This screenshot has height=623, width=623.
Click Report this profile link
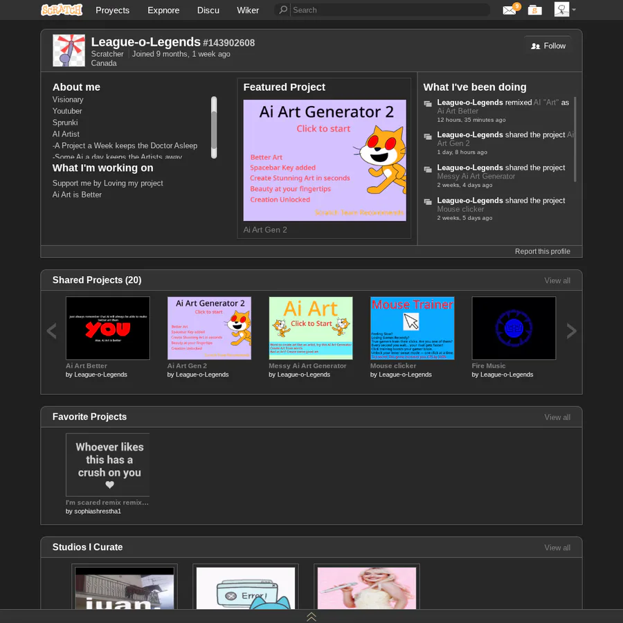click(x=542, y=251)
